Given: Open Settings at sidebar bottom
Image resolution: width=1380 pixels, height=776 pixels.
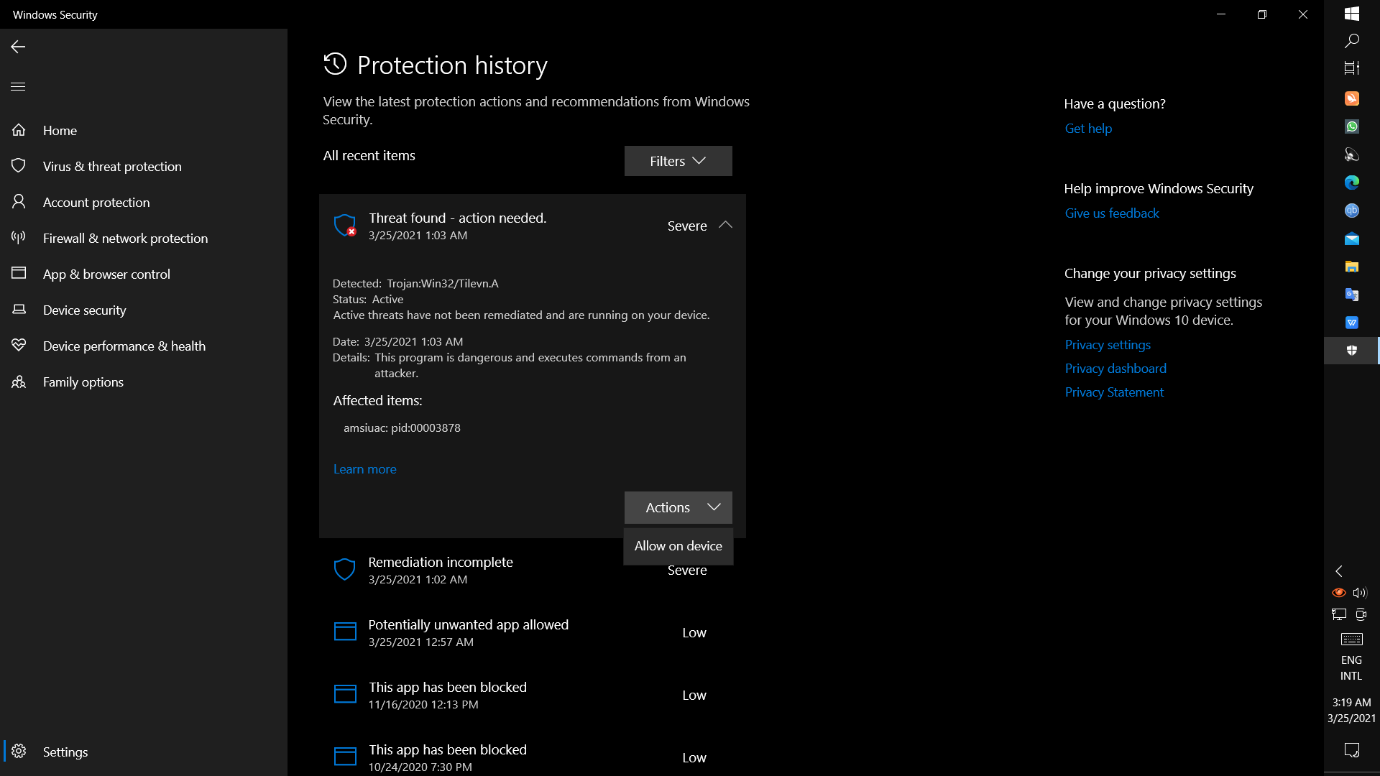Looking at the screenshot, I should [x=144, y=752].
